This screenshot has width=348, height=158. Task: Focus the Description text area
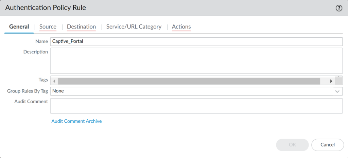tap(196, 61)
